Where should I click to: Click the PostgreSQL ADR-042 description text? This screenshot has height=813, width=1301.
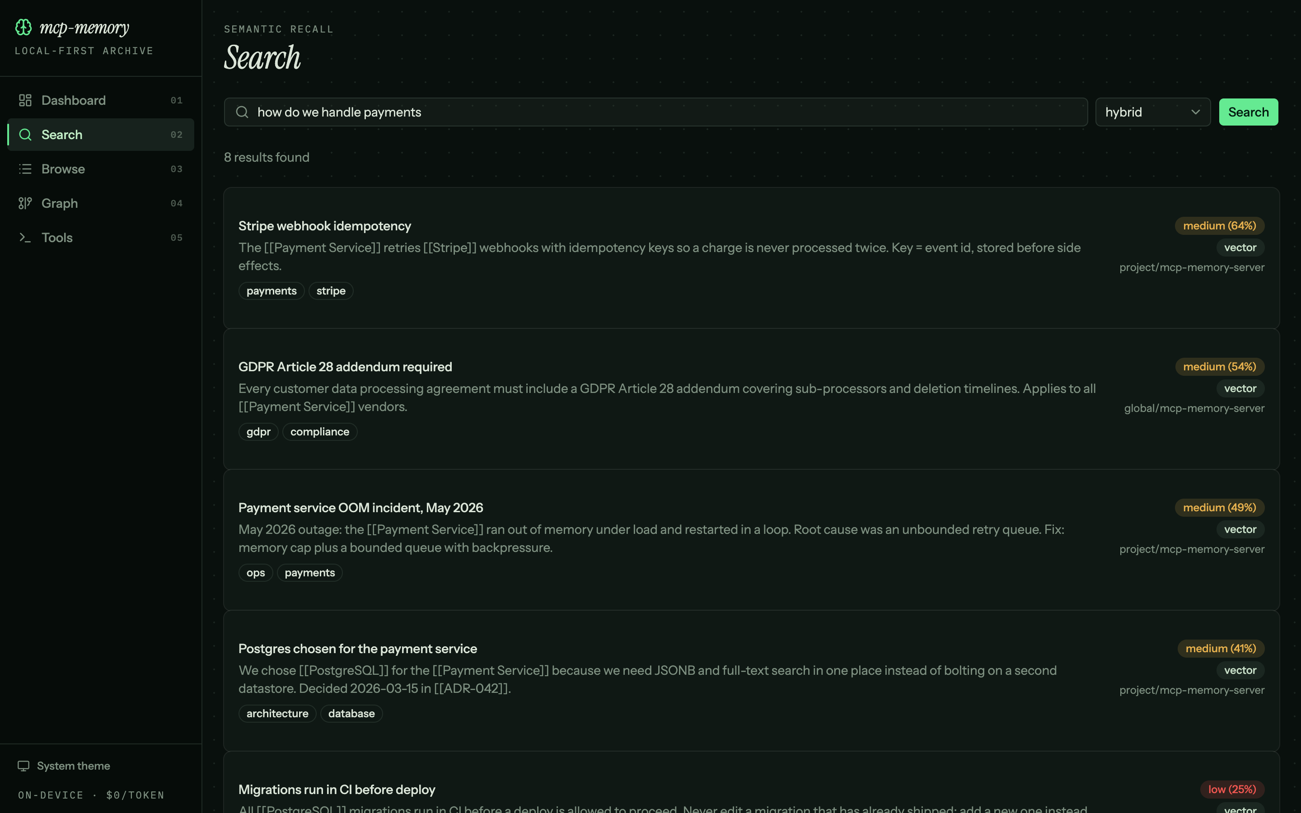click(647, 679)
